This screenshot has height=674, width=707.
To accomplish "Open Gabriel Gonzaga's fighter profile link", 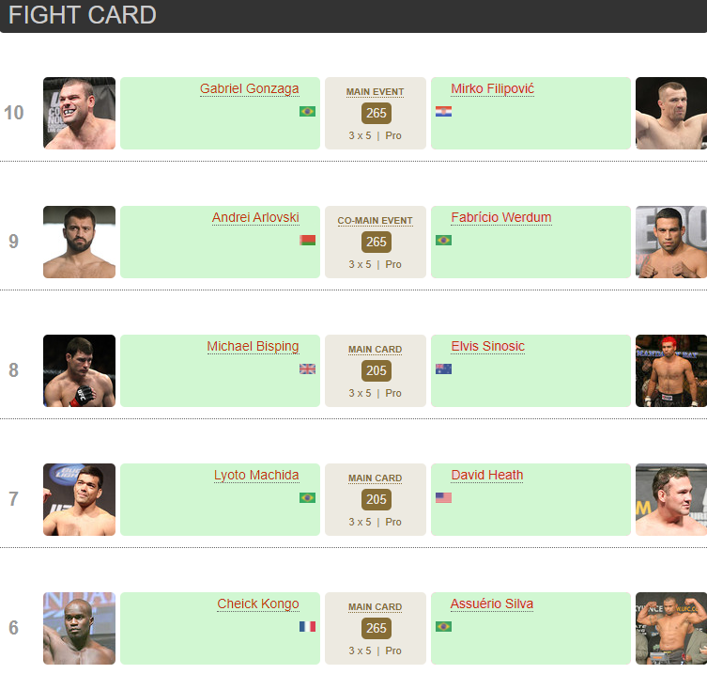I will coord(249,89).
